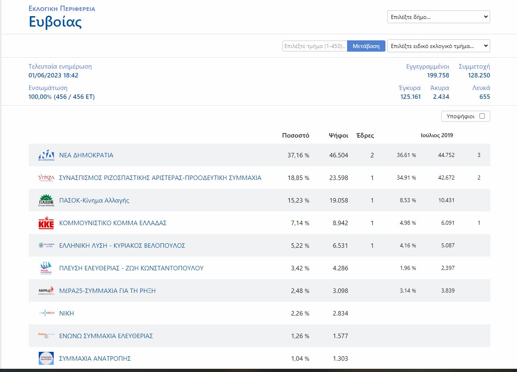Click the Ευβοίας page heading
Screen dimensions: 517x372
[55, 21]
